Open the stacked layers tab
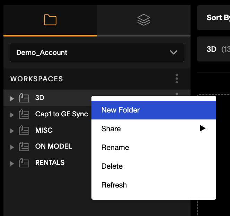Viewport: 230px width, 216px height. tap(144, 20)
